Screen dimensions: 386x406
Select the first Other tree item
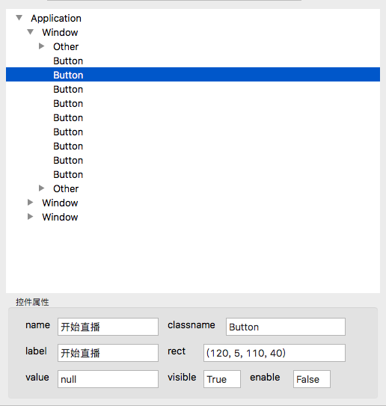(x=66, y=46)
